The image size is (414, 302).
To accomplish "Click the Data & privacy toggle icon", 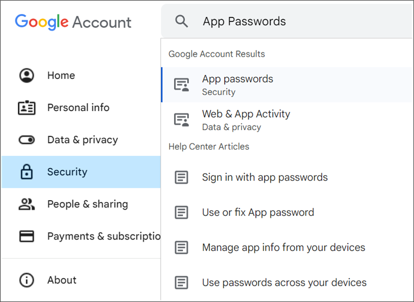I will pyautogui.click(x=27, y=140).
